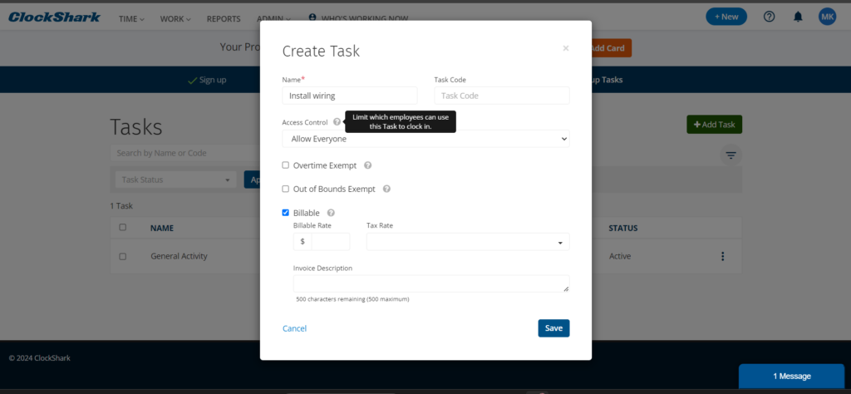Click the ClockShark logo

pos(54,17)
